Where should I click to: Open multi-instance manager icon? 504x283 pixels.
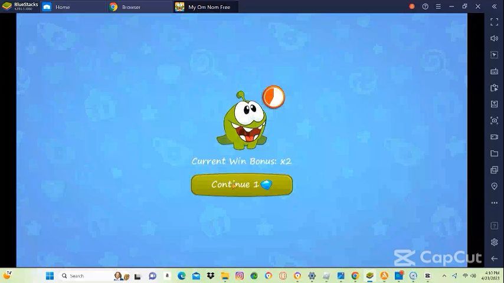[x=495, y=170]
